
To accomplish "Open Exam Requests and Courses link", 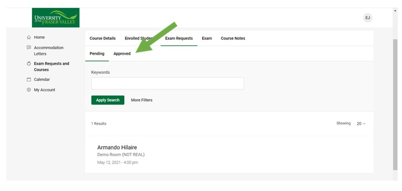I will (x=51, y=67).
